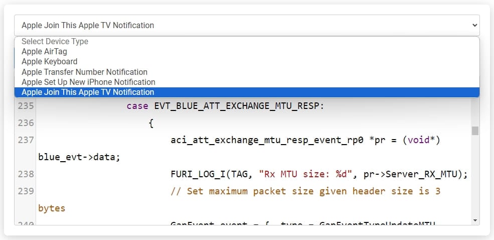
Task: Click the opening brace on line 236
Action: (151, 124)
